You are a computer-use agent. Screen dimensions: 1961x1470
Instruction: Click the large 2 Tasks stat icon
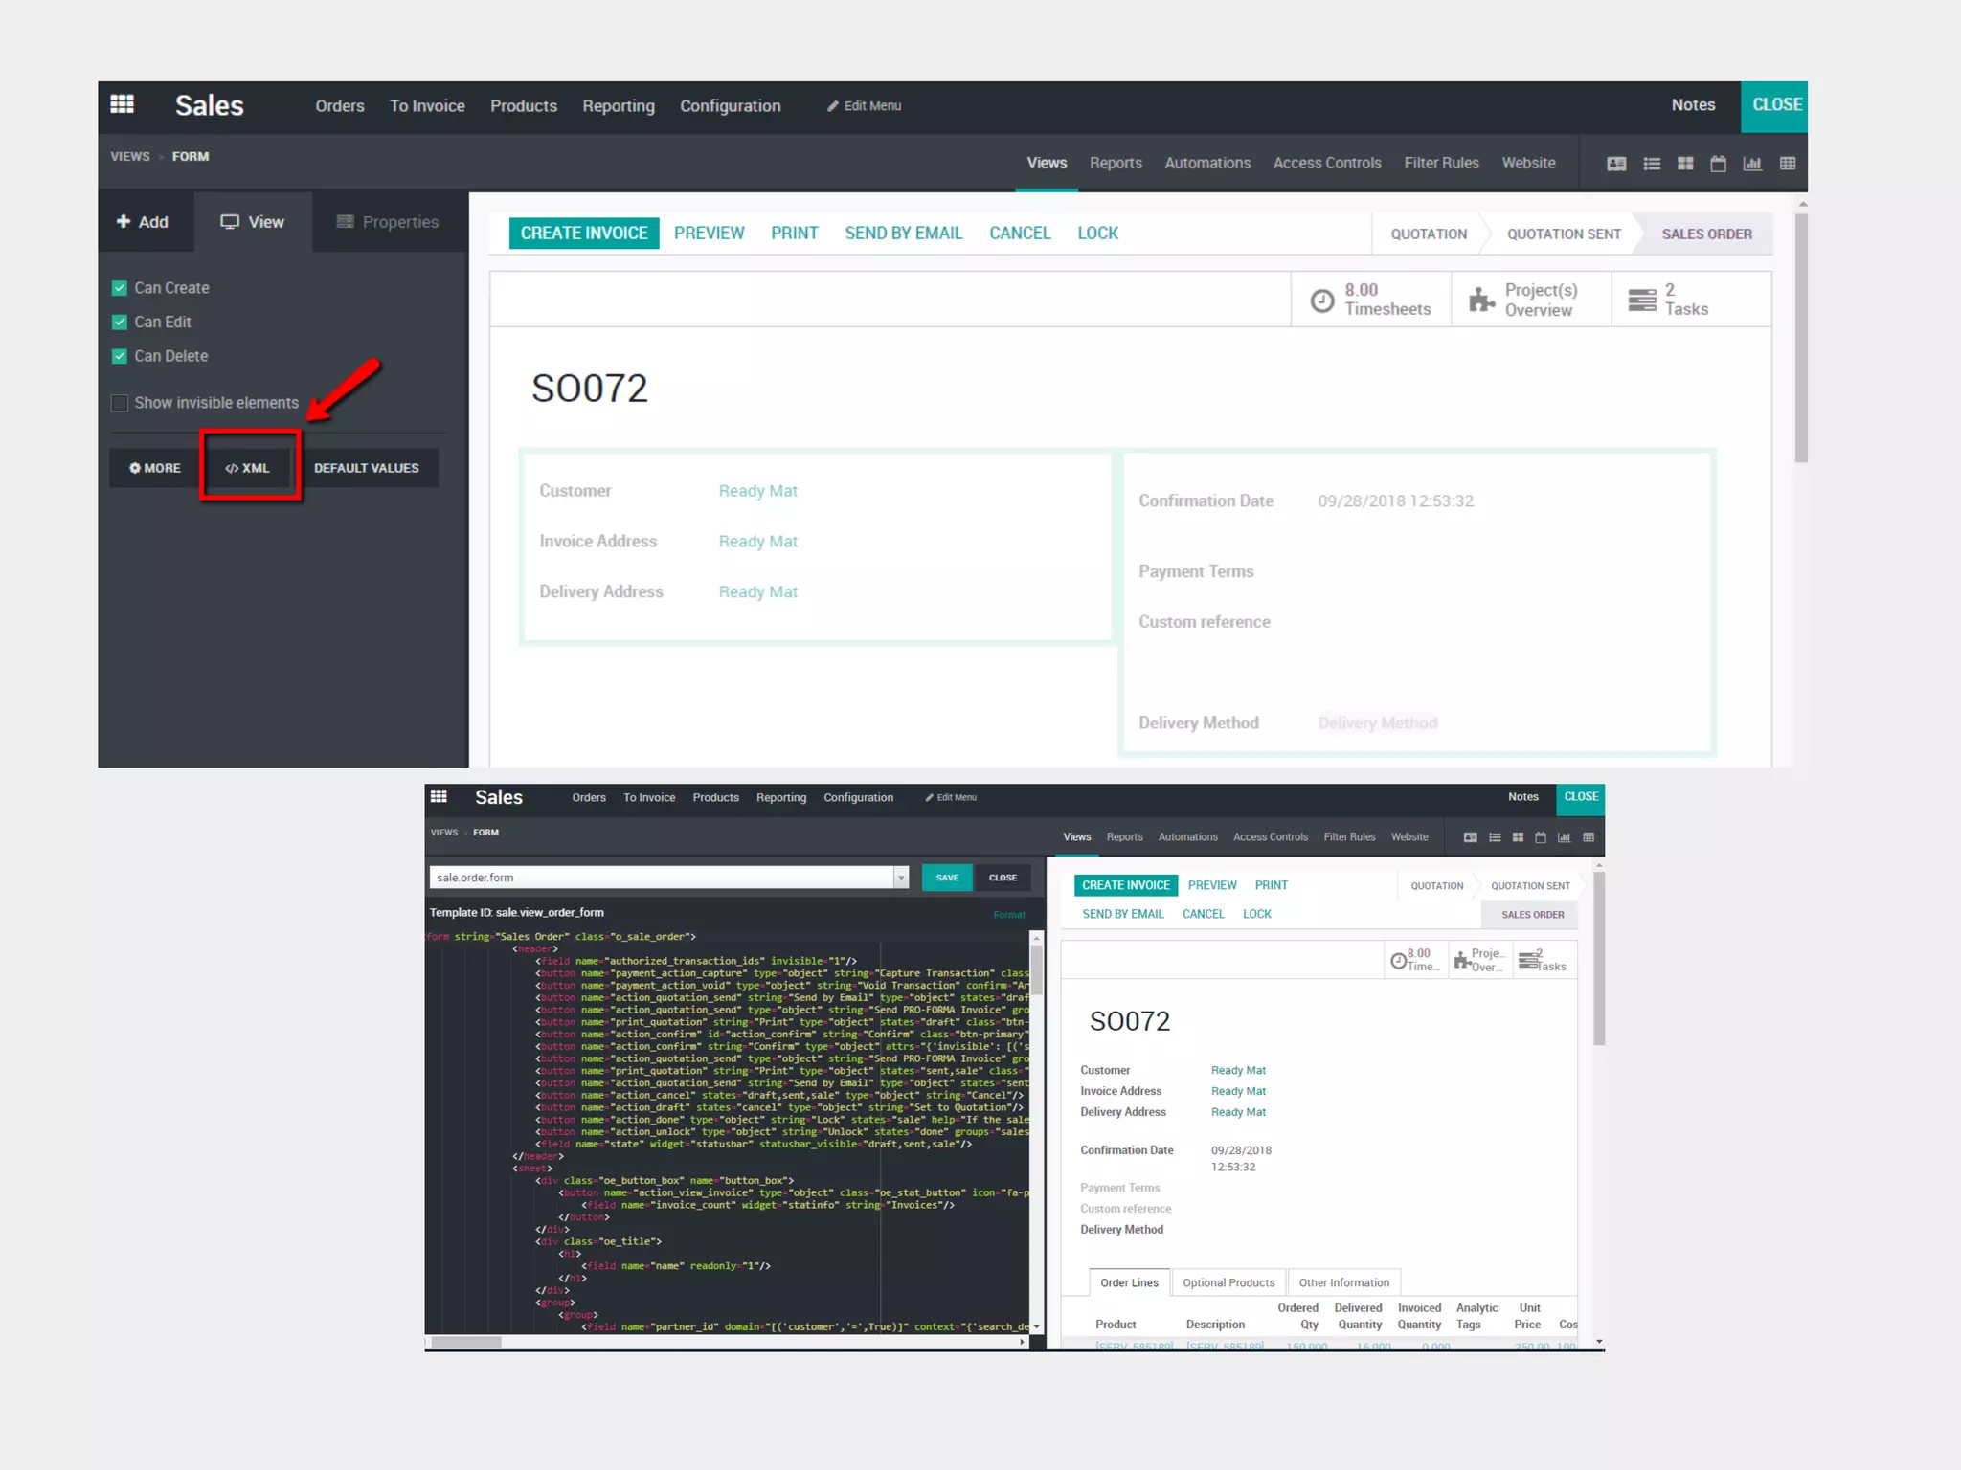click(x=1642, y=301)
